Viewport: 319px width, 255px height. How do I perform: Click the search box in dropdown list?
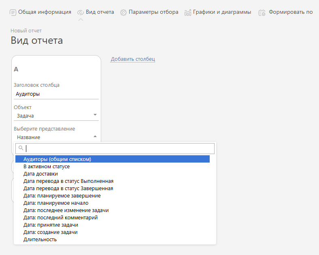click(x=115, y=148)
